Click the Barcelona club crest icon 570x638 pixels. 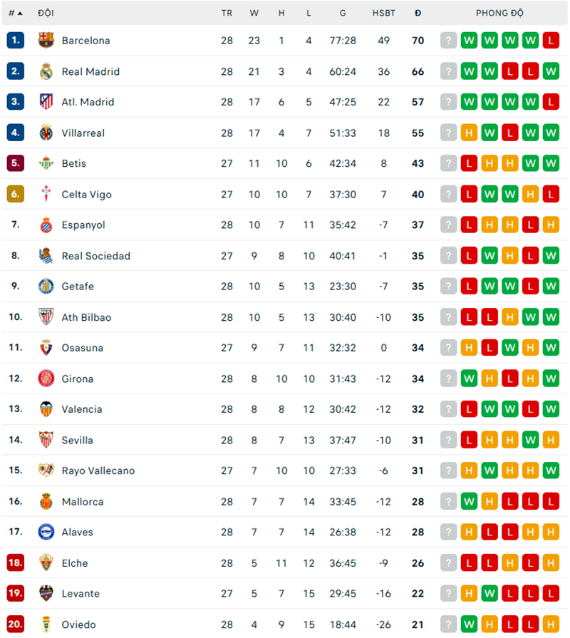[46, 41]
